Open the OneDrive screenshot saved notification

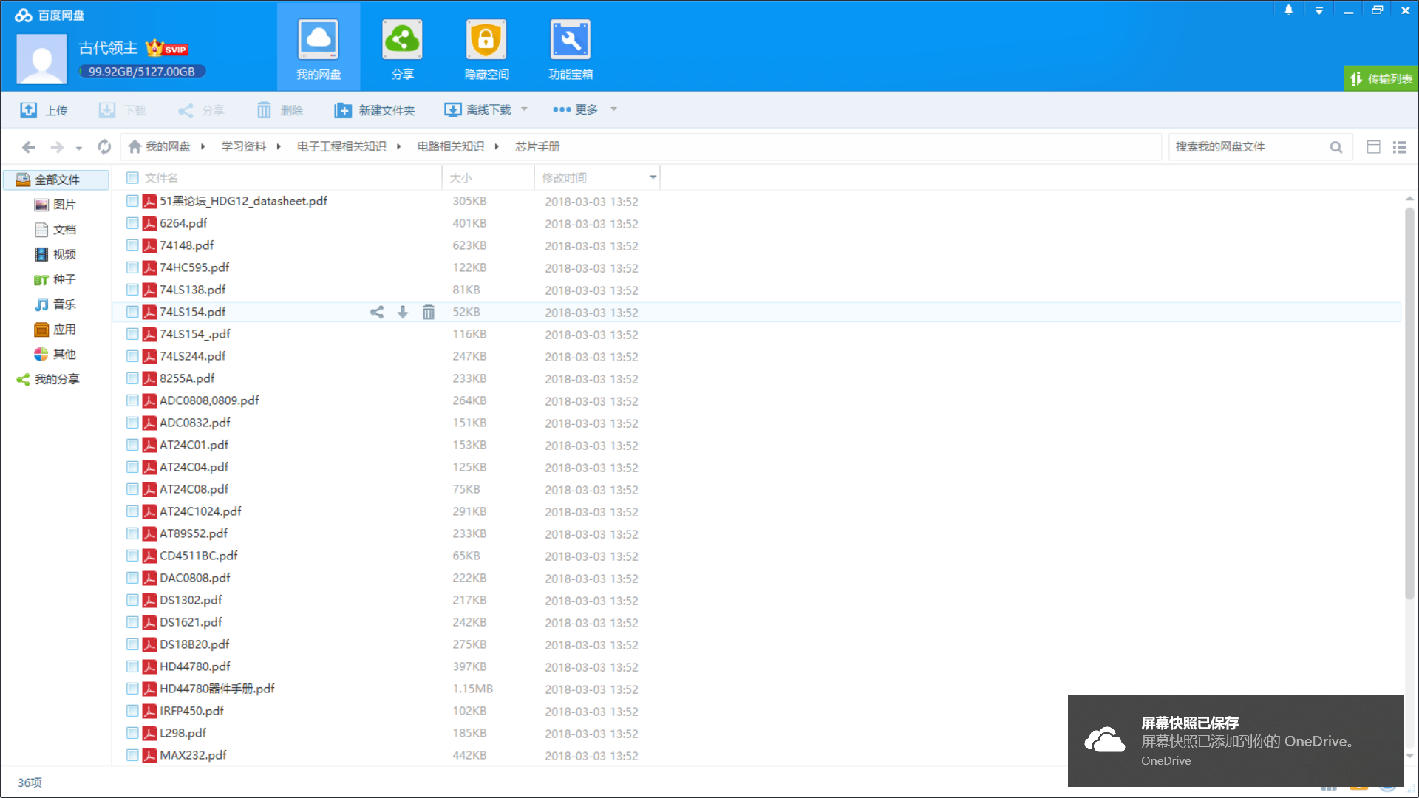1236,740
